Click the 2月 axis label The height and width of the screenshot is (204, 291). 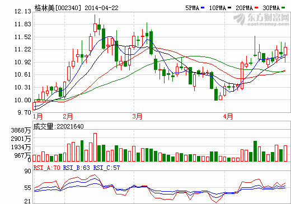(x=68, y=117)
